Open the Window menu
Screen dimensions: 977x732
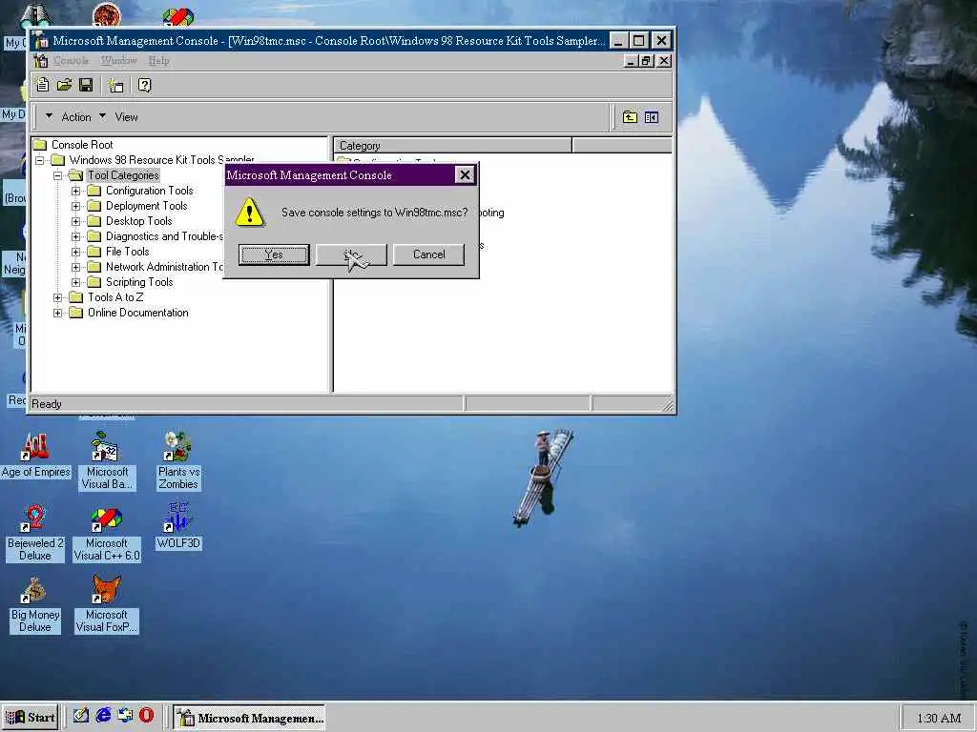click(119, 60)
